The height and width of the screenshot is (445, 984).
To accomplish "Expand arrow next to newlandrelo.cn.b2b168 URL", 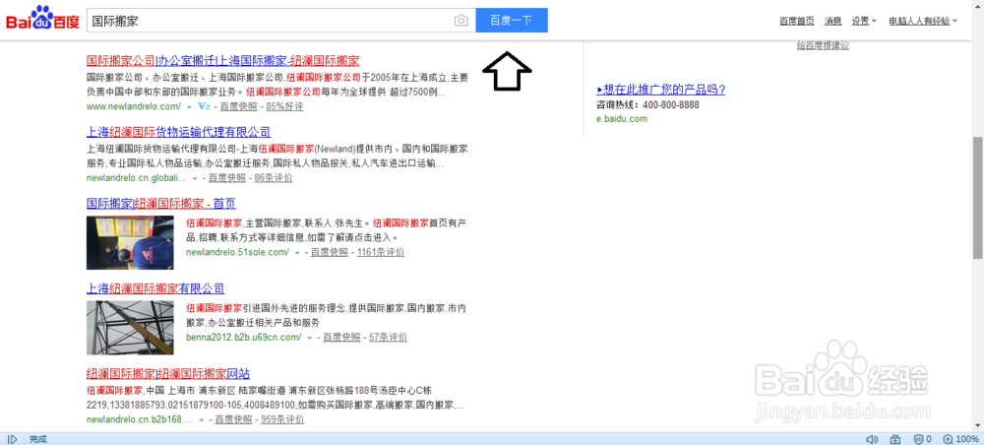I will 202,419.
